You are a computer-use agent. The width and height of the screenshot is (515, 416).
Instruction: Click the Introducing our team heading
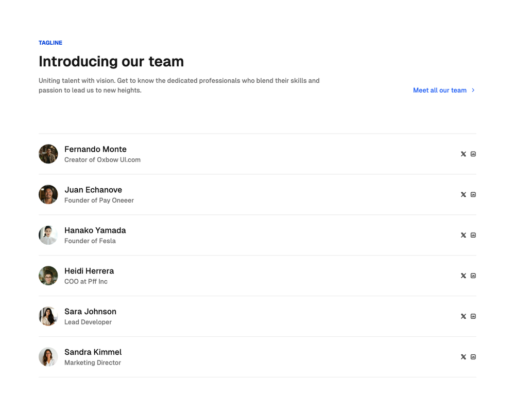click(111, 62)
